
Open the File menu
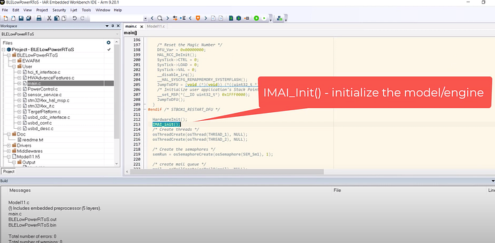tap(5, 10)
